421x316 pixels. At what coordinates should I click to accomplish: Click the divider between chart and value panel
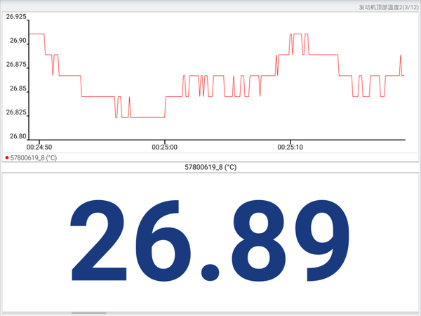pyautogui.click(x=210, y=163)
